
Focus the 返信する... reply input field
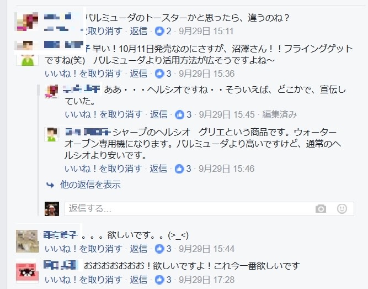pyautogui.click(x=209, y=209)
